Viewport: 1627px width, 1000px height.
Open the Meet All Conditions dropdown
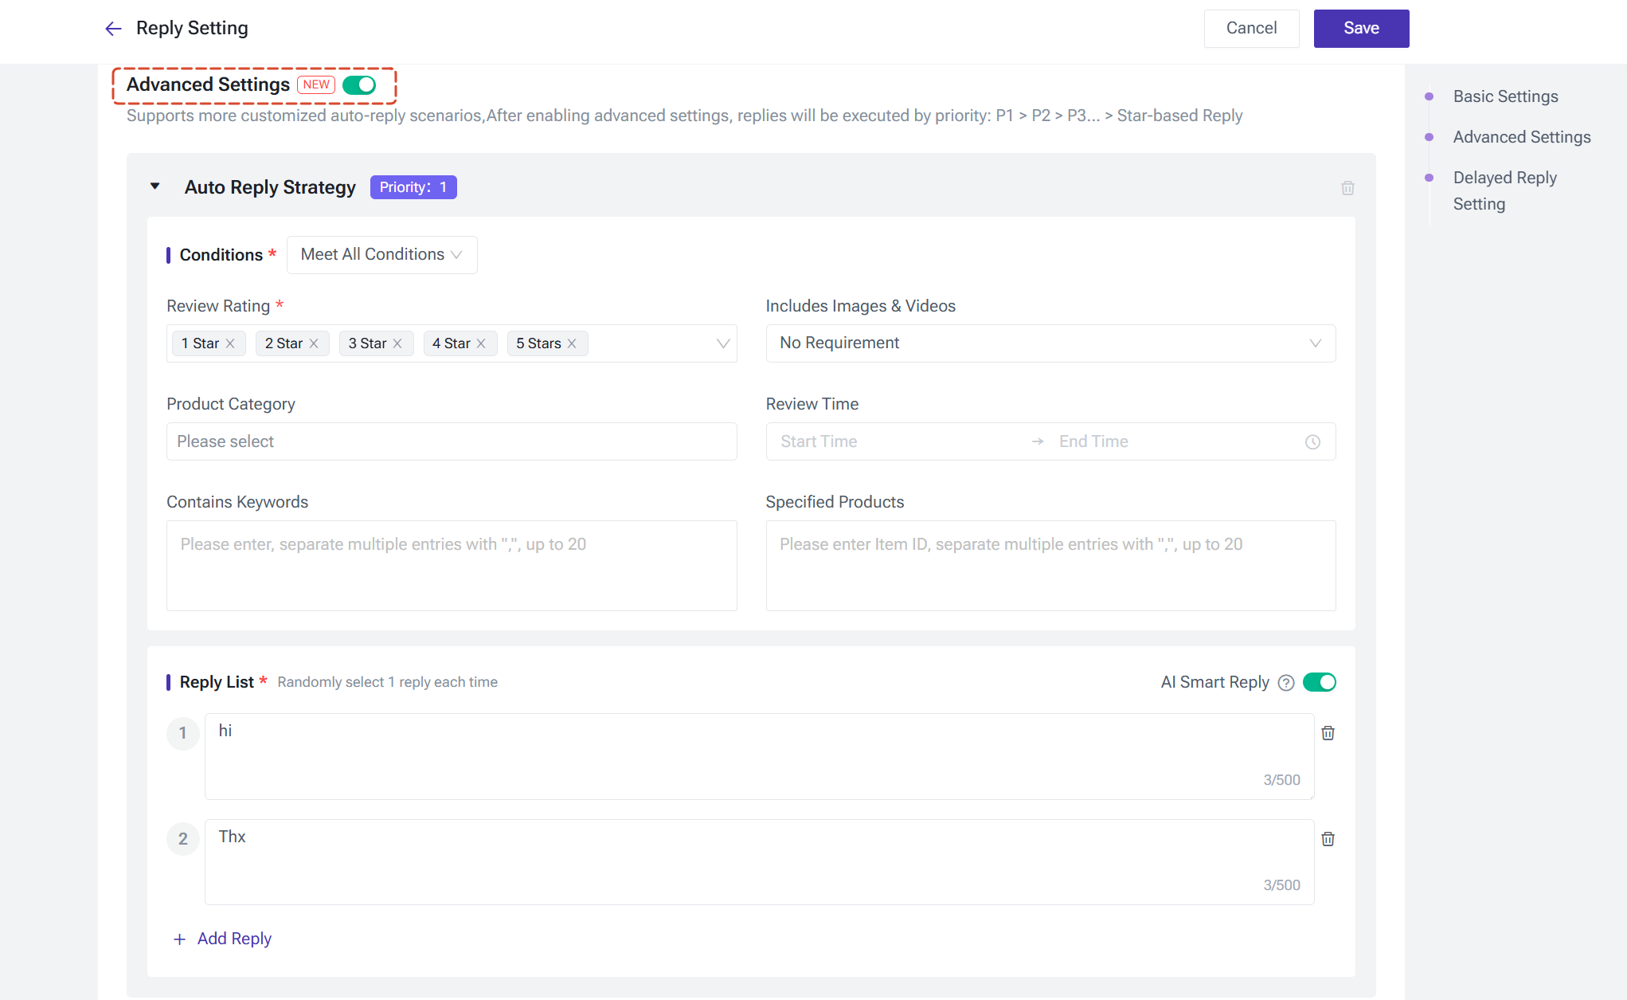pos(381,255)
